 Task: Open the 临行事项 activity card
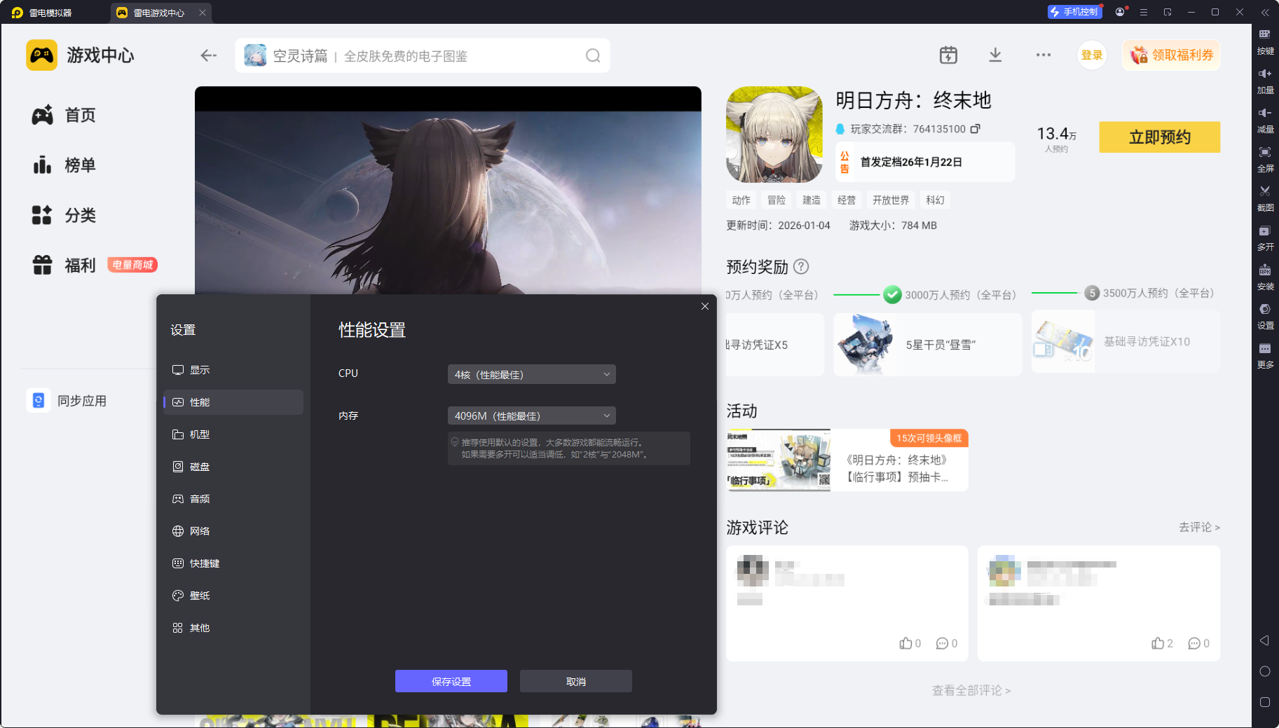[x=847, y=460]
